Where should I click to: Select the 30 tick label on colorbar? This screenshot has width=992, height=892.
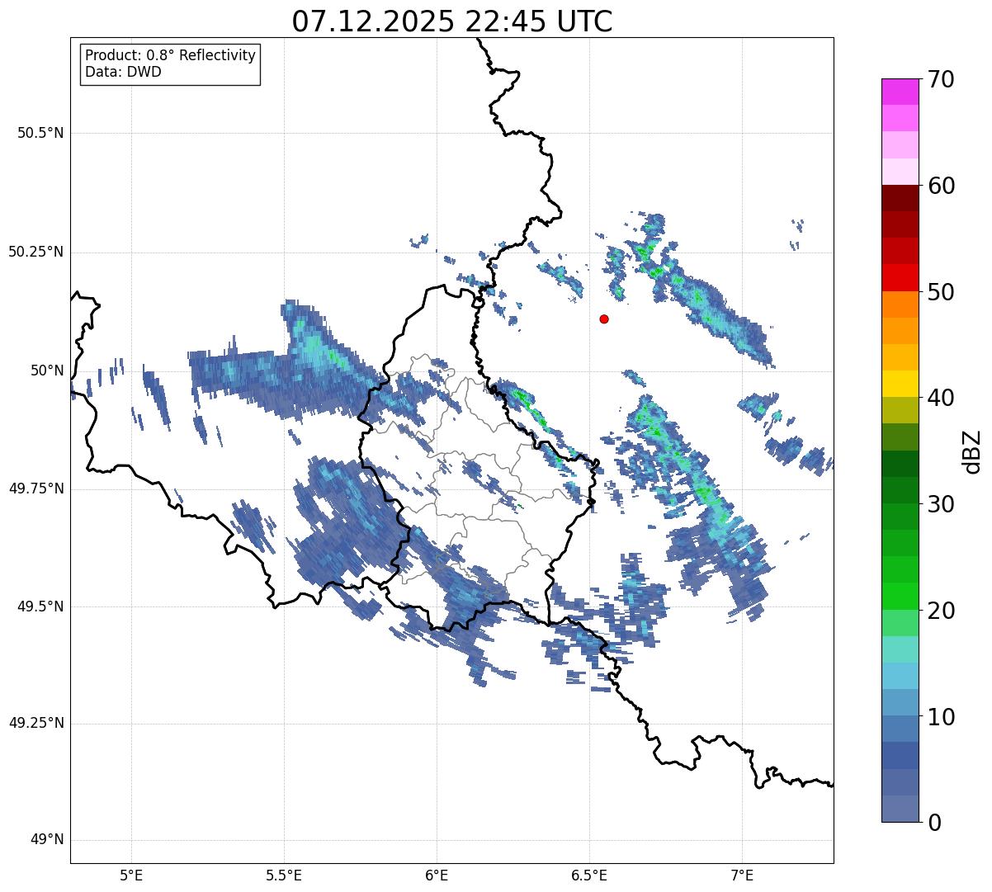941,504
